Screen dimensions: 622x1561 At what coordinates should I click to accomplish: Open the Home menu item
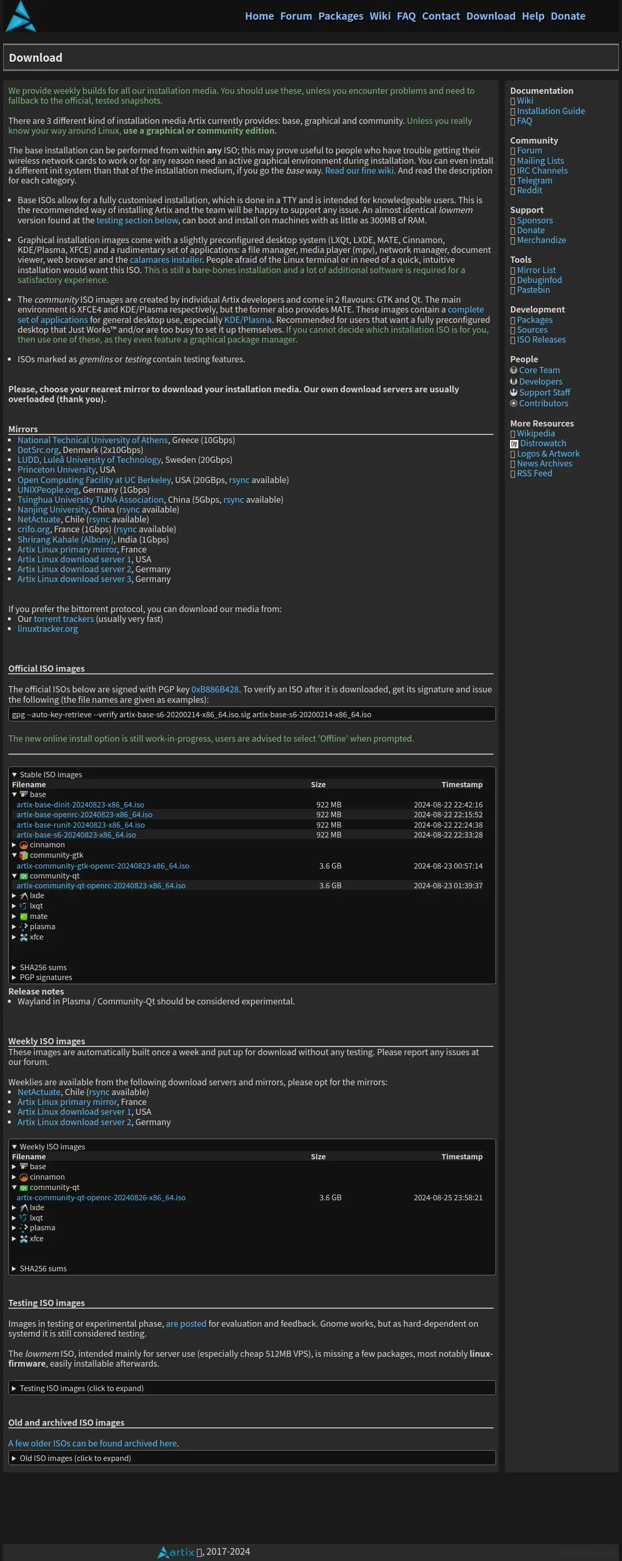(x=260, y=17)
